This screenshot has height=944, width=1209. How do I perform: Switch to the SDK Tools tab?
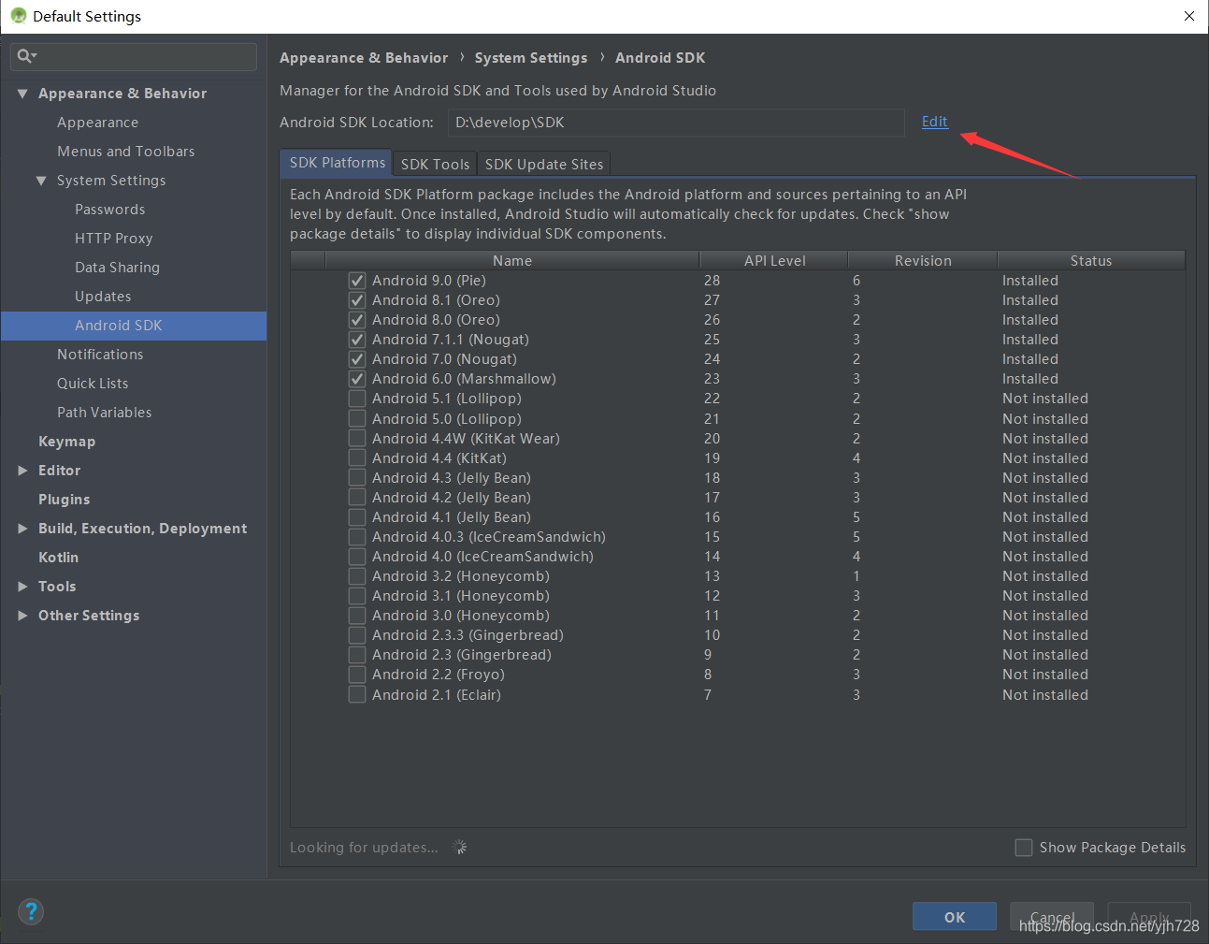coord(435,164)
